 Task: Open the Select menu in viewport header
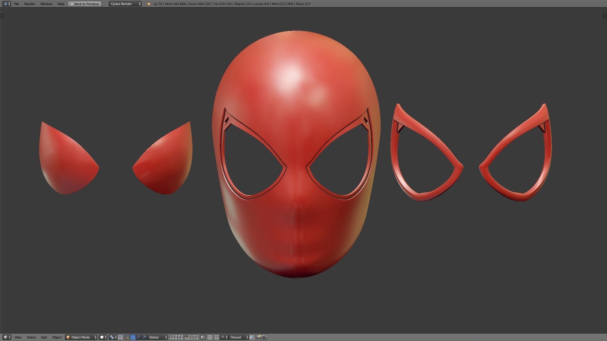(31, 337)
